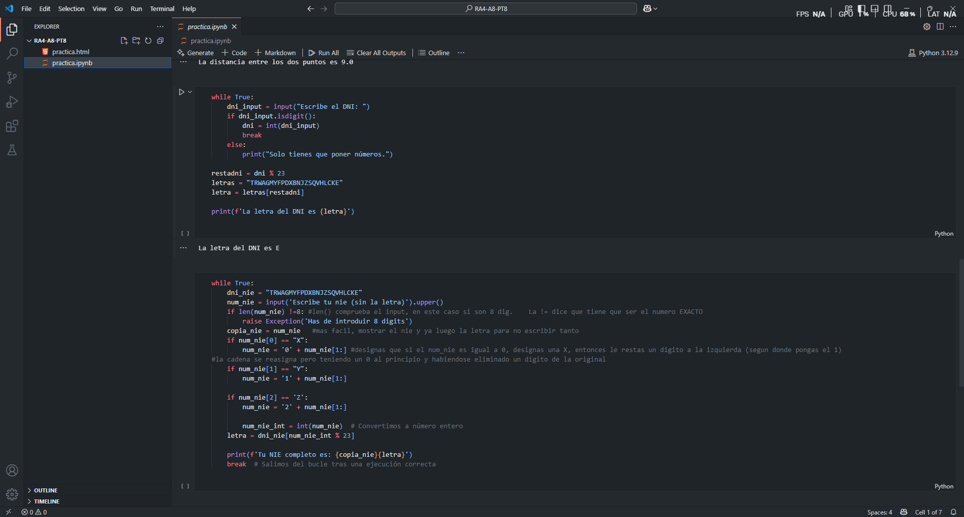Open run options dropdown next to cell play button
Viewport: 964px width, 517px height.
click(x=190, y=92)
